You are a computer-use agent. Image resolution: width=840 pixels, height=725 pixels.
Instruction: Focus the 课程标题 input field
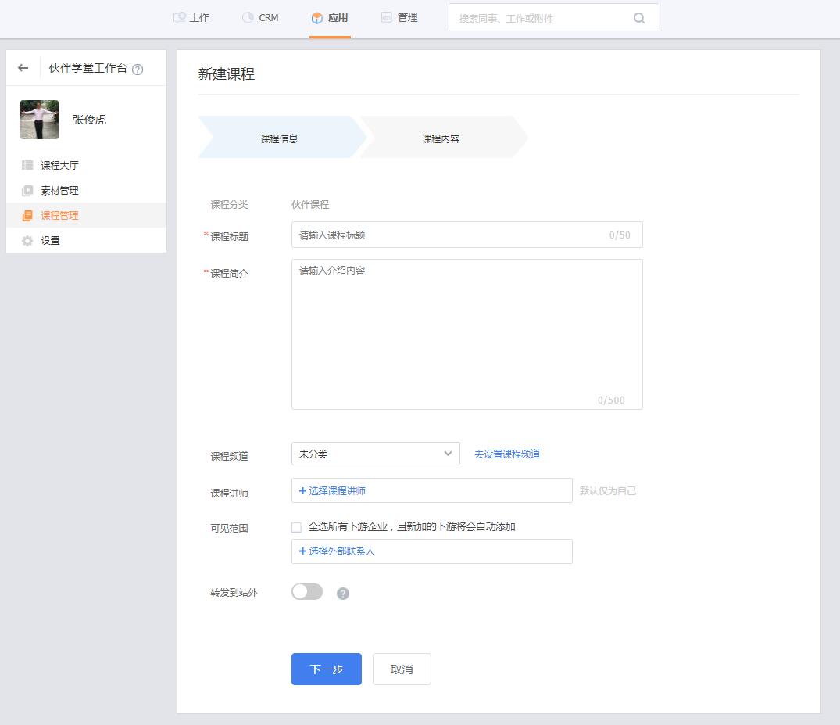tap(449, 235)
